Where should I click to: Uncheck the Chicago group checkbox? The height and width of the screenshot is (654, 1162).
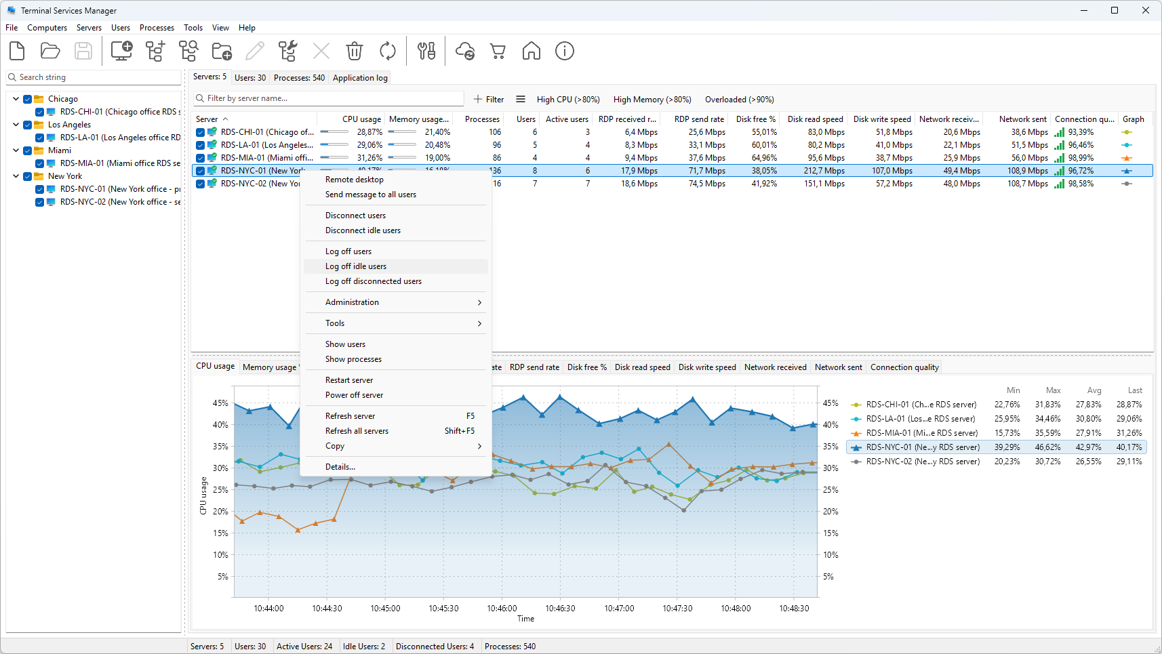coord(27,99)
